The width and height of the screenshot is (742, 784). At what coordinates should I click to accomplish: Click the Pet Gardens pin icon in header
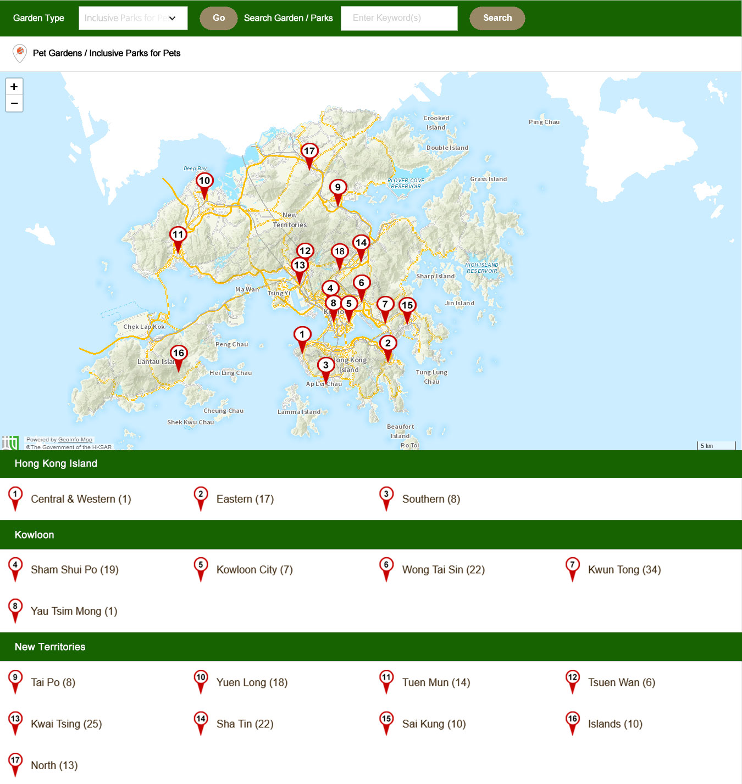point(20,53)
